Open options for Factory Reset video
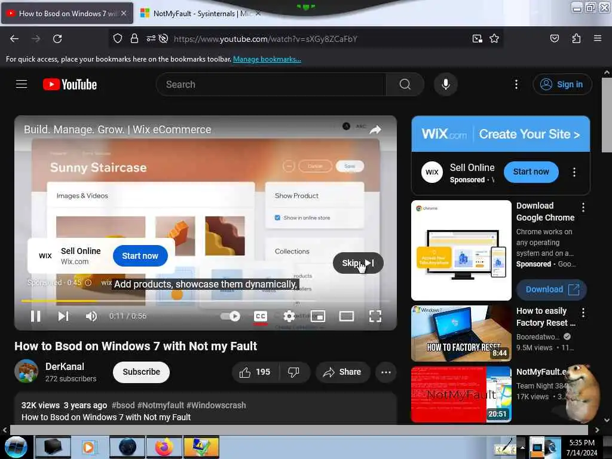612x459 pixels. point(583,312)
